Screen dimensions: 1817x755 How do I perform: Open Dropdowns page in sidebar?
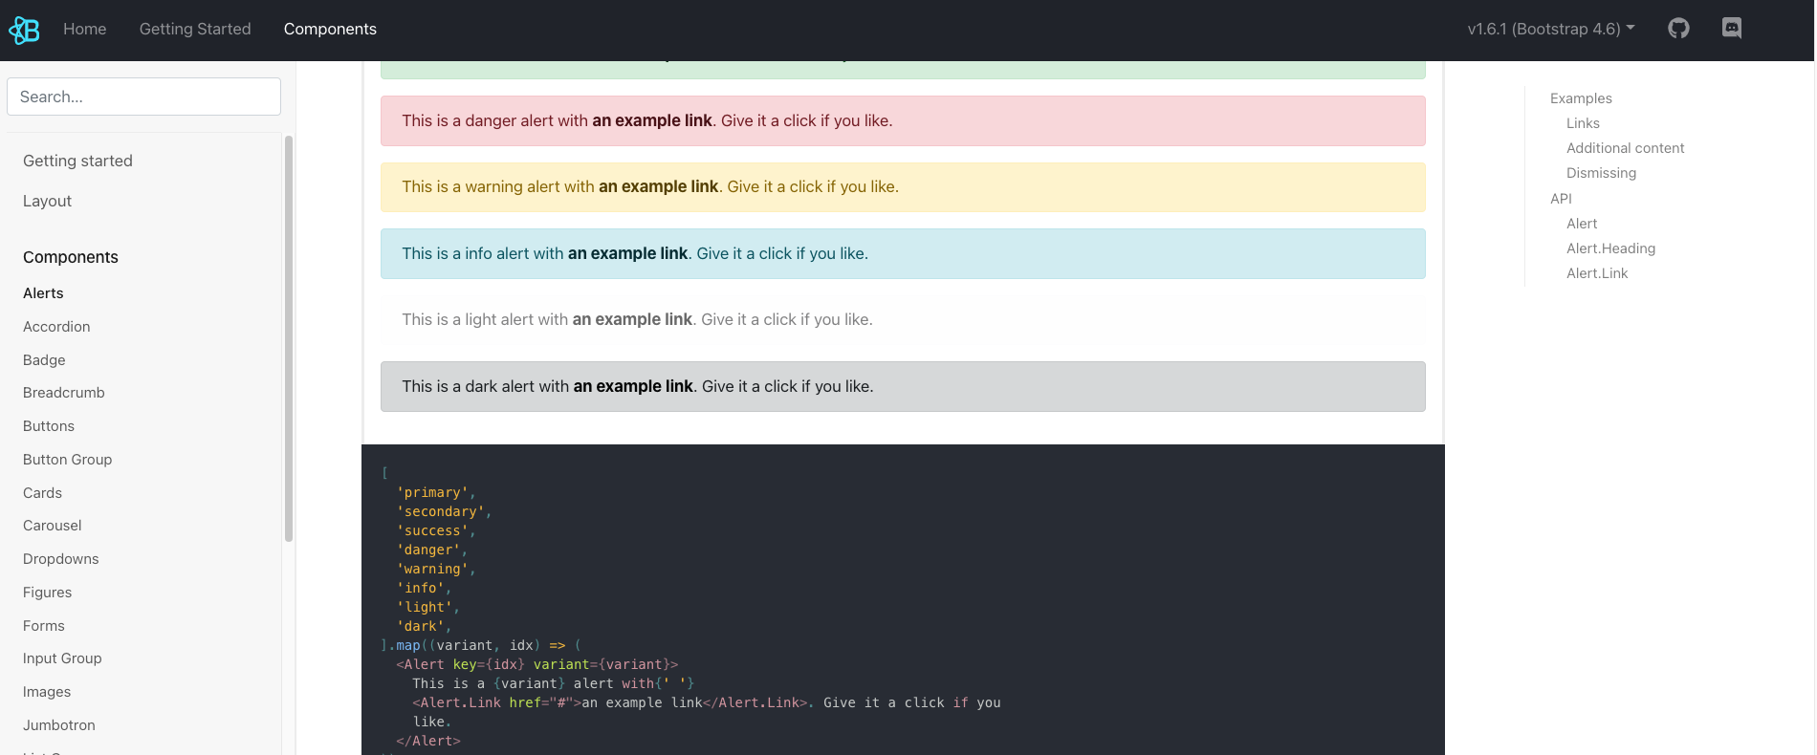[x=61, y=559]
